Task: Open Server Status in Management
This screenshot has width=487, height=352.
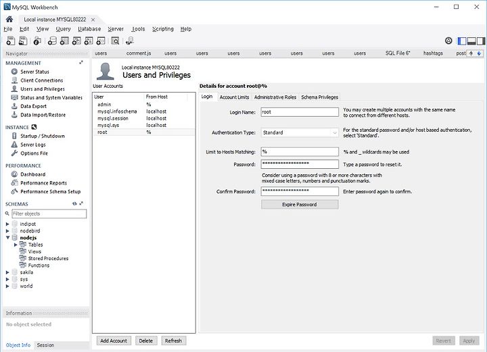Action: click(x=34, y=72)
